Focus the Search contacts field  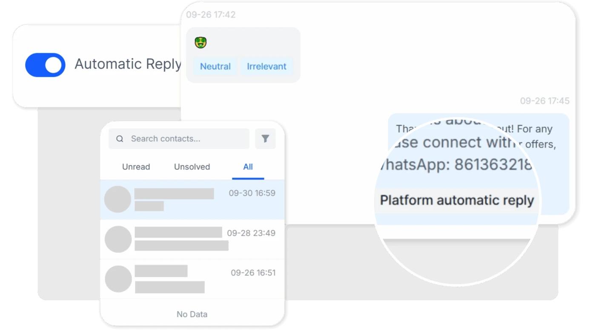[179, 139]
